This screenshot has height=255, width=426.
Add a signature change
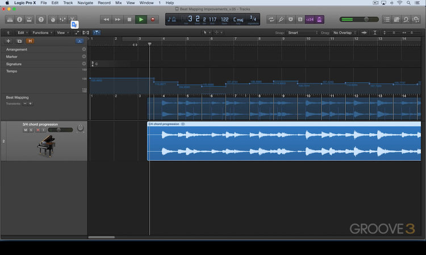(x=84, y=63)
